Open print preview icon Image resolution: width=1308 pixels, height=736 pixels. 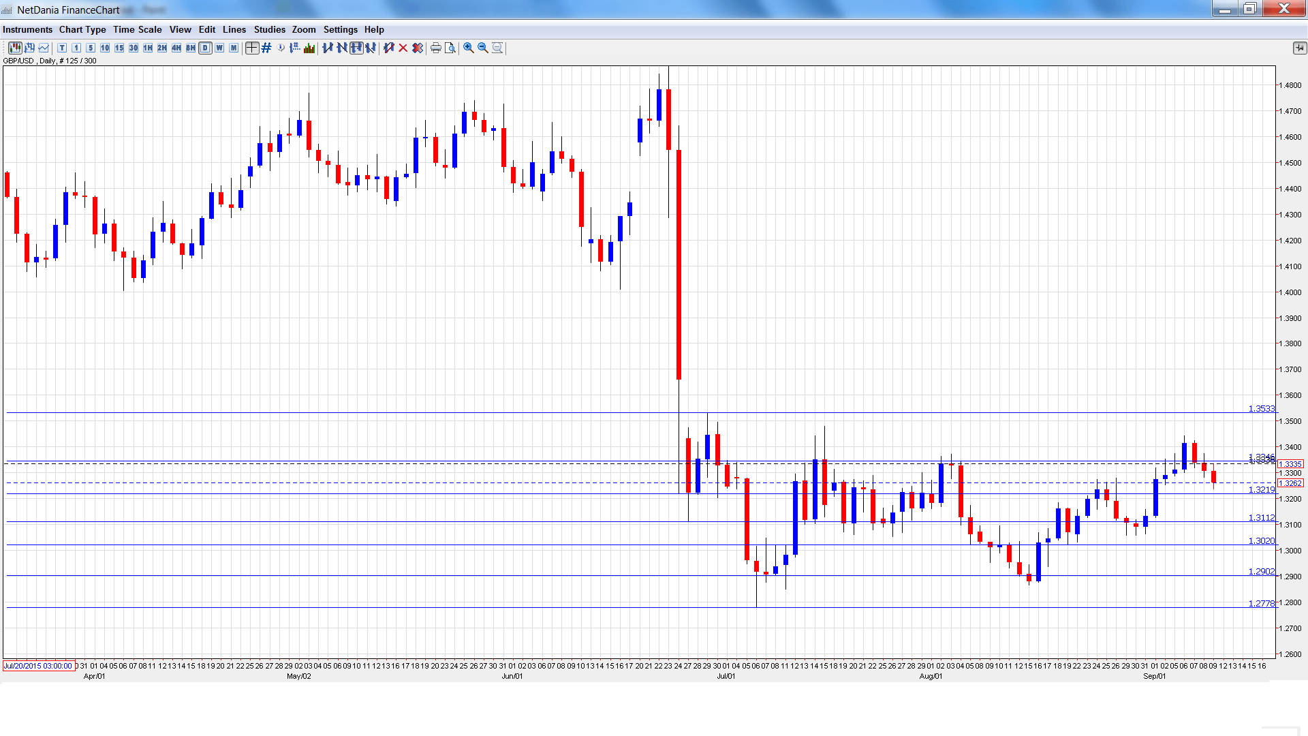click(x=450, y=48)
